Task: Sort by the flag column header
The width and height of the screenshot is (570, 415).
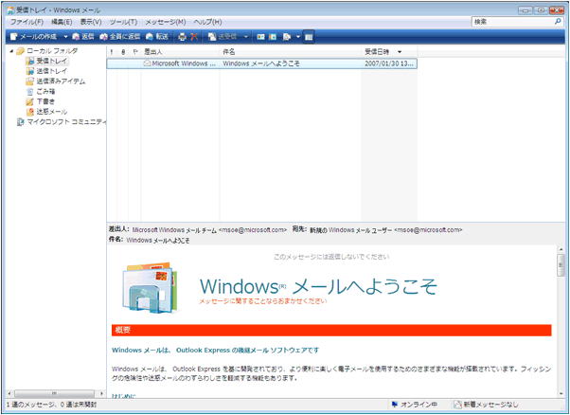Action: click(135, 52)
